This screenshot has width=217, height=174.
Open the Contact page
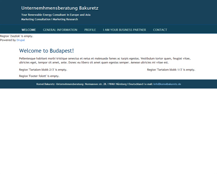point(160,30)
